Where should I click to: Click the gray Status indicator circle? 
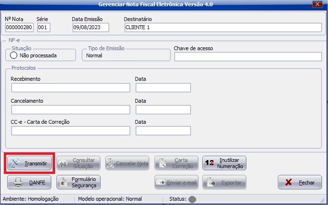193,199
